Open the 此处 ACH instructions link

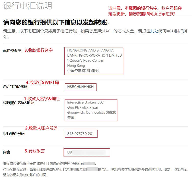click(154, 31)
